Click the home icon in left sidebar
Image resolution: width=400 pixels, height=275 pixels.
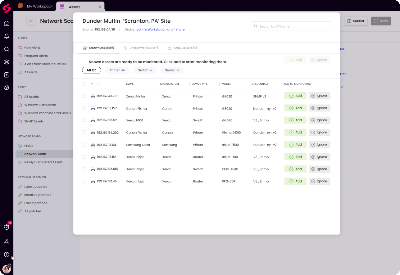7,23
